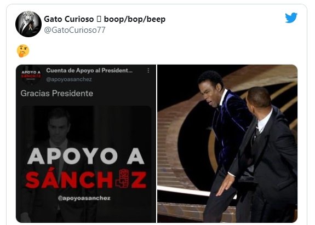Open three-dot menu in embedded tweet
The image size is (315, 225).
tap(148, 71)
